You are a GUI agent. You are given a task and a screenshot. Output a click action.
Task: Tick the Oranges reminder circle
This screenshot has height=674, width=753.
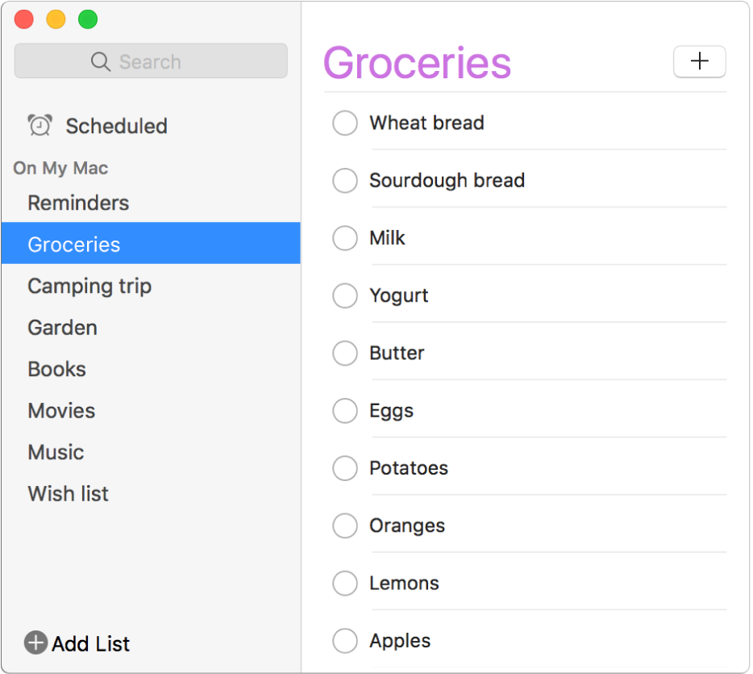pos(345,525)
